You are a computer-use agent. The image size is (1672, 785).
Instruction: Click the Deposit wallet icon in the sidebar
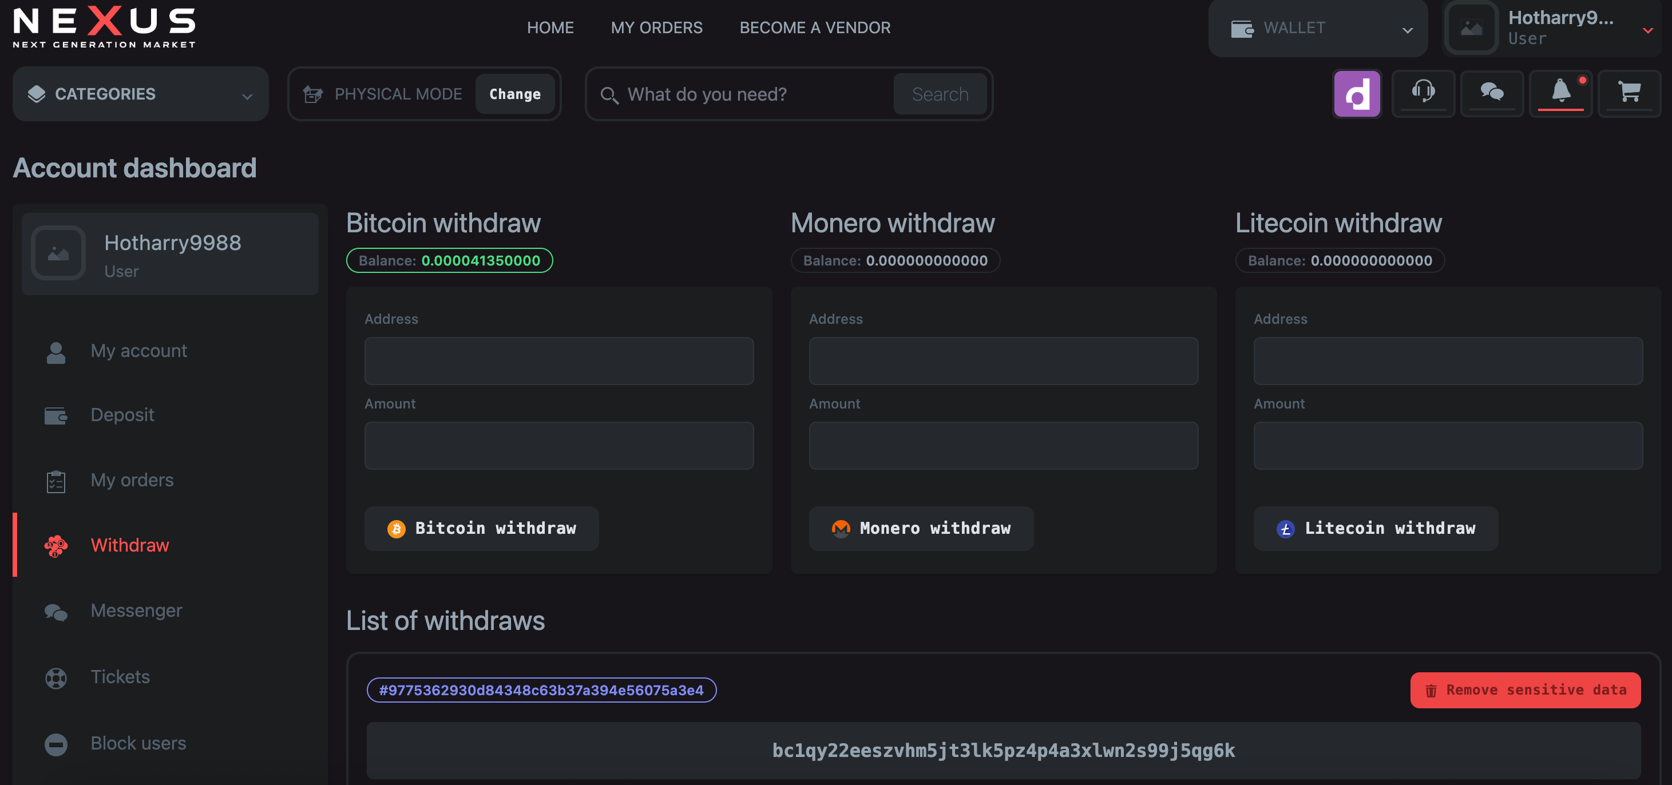tap(56, 415)
